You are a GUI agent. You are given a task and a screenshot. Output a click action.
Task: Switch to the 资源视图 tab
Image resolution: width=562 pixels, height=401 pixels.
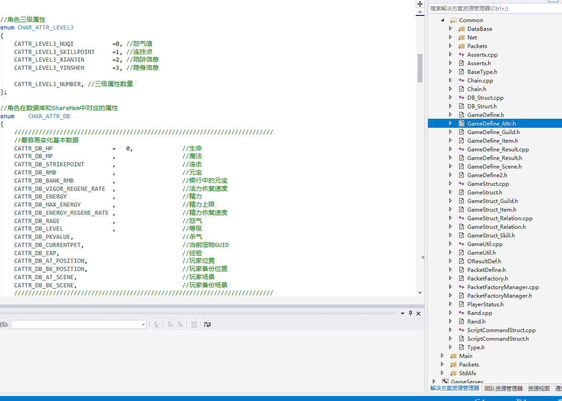[x=538, y=388]
